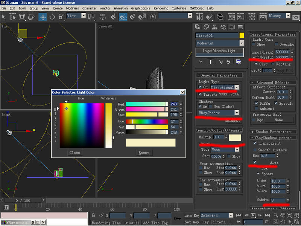Click the light color swatch beside Multiplier
Image resolution: width=301 pixels, height=226 pixels.
(235, 137)
